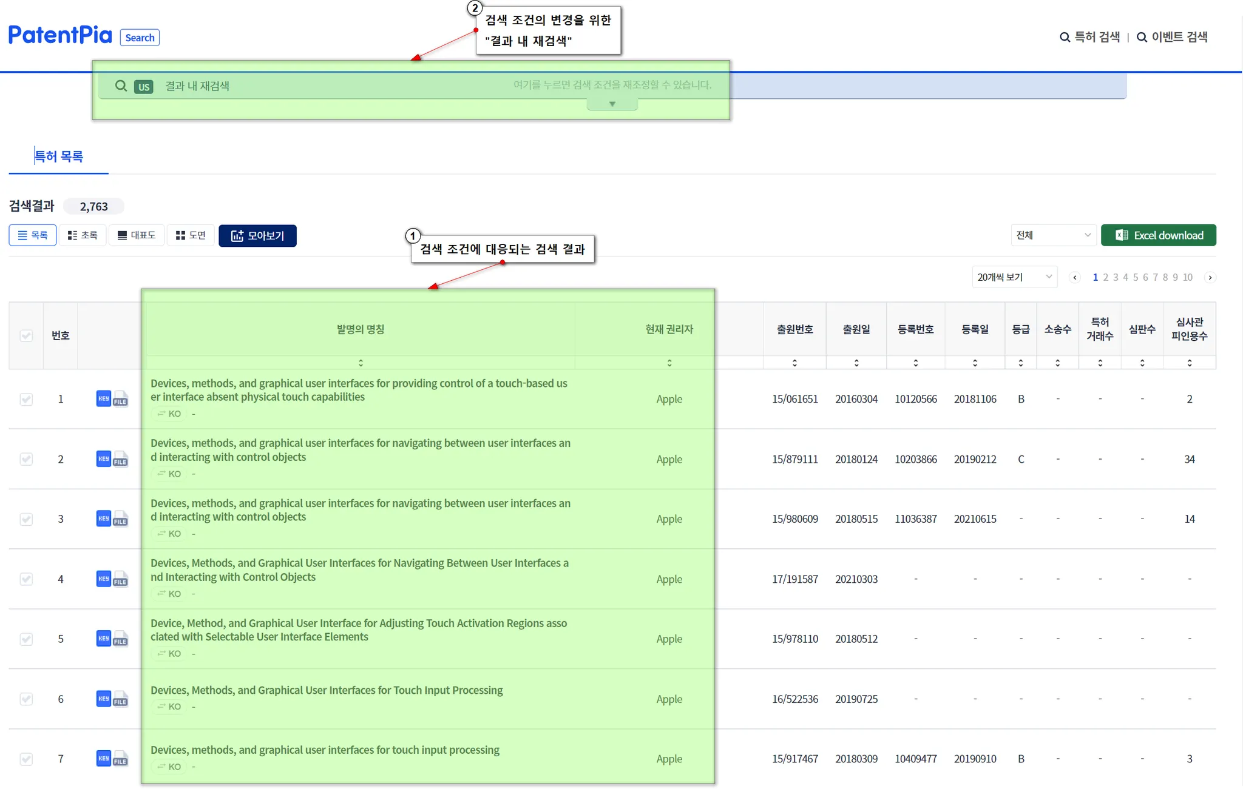
Task: Toggle the select-all checkbox in table header
Action: point(26,335)
